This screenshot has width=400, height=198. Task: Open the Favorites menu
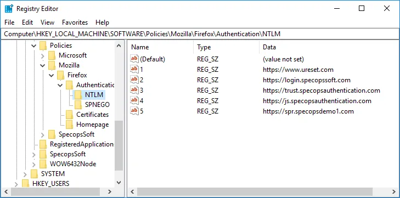75,22
